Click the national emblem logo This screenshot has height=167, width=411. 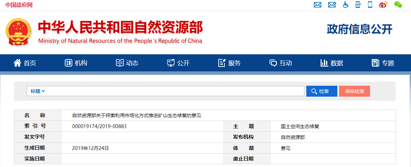click(x=19, y=32)
